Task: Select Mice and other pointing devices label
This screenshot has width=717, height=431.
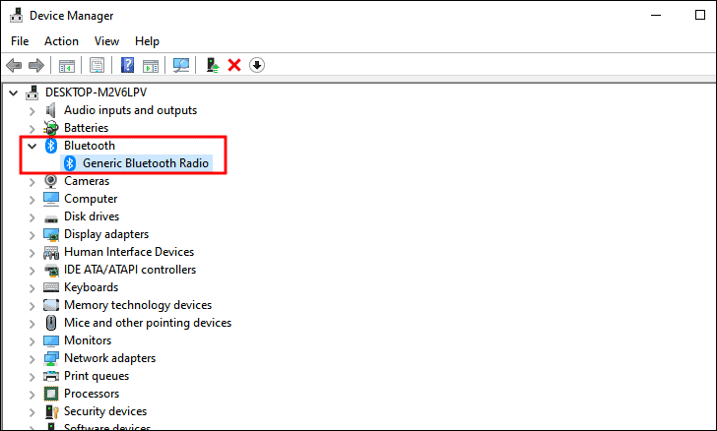Action: click(148, 323)
